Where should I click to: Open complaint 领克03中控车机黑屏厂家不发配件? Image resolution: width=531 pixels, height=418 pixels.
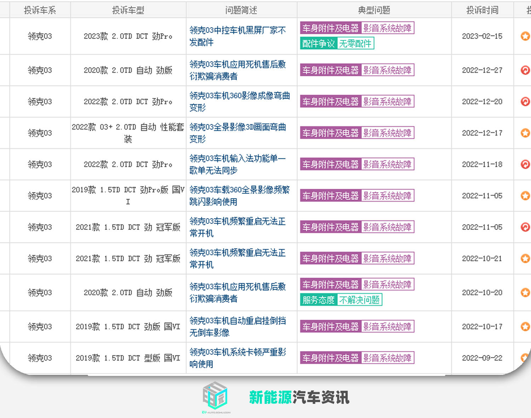pyautogui.click(x=238, y=36)
